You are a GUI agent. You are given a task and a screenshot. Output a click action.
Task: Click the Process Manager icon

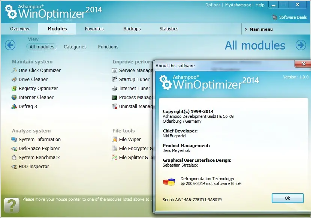pyautogui.click(x=114, y=97)
